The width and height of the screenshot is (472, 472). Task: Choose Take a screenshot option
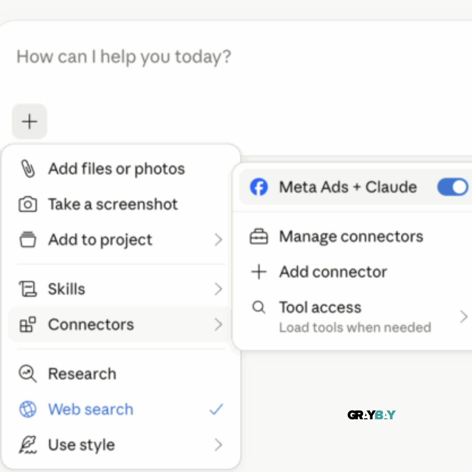pos(121,204)
